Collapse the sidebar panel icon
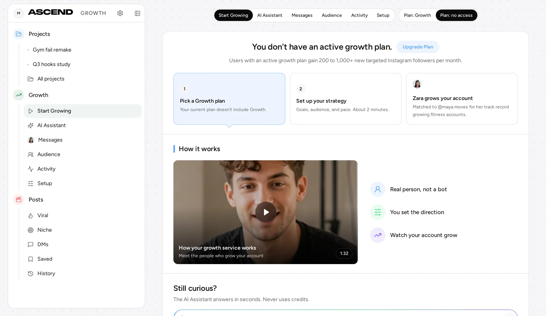550x316 pixels. [x=137, y=13]
